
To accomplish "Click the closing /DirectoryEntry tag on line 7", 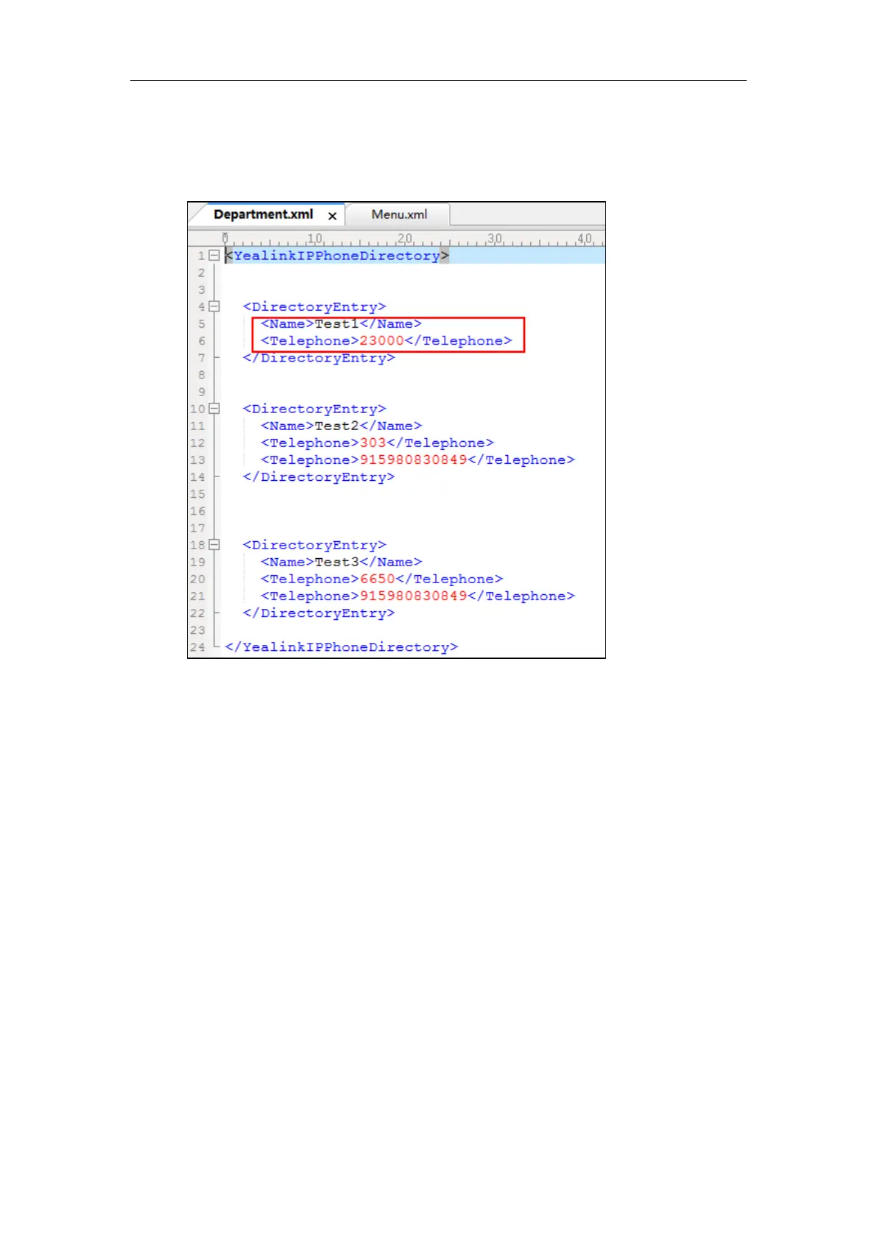I will (319, 358).
